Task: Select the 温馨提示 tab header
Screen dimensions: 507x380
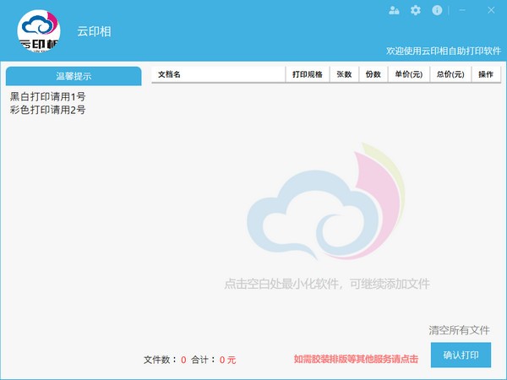Action: (74, 76)
